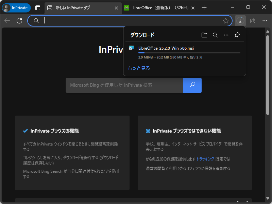Click the Share icon in the toolbar
This screenshot has width=272, height=204.
pyautogui.click(x=252, y=21)
